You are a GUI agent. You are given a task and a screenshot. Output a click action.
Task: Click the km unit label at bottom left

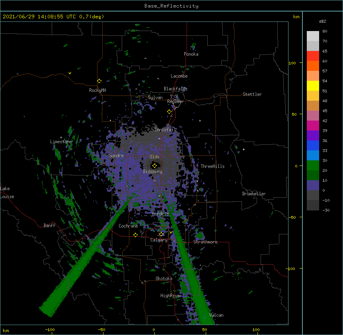6,330
